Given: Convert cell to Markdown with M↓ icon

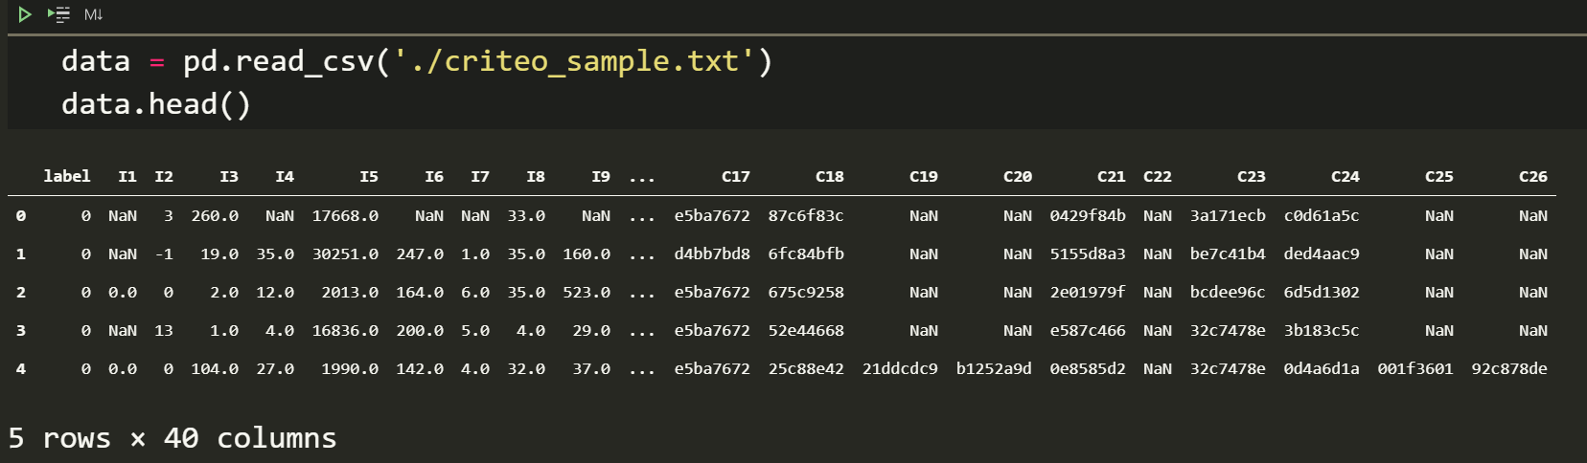Looking at the screenshot, I should 93,14.
